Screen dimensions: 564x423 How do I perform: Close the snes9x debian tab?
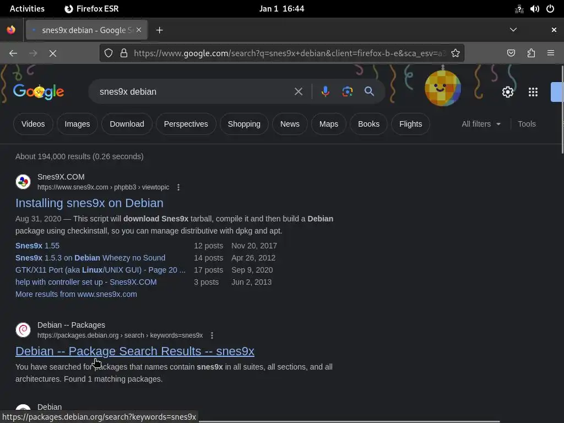click(x=139, y=30)
